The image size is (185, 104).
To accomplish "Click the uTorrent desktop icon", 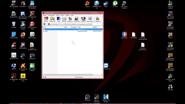I will [x=115, y=4].
